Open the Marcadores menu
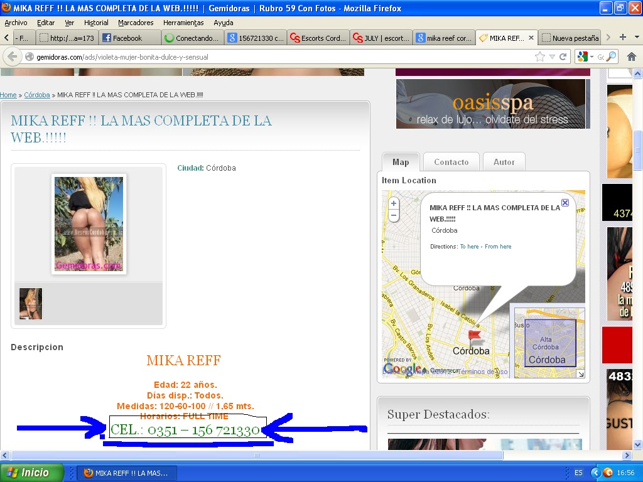The height and width of the screenshot is (482, 643). coord(136,23)
